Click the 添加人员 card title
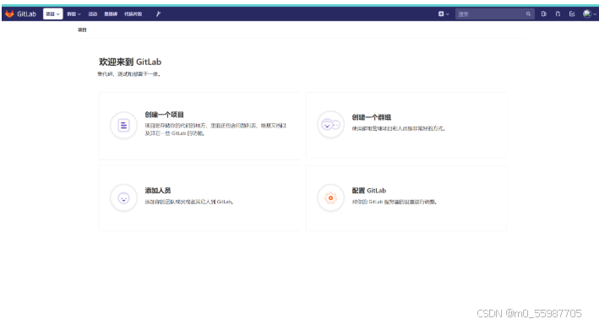This screenshot has height=324, width=599. (158, 191)
